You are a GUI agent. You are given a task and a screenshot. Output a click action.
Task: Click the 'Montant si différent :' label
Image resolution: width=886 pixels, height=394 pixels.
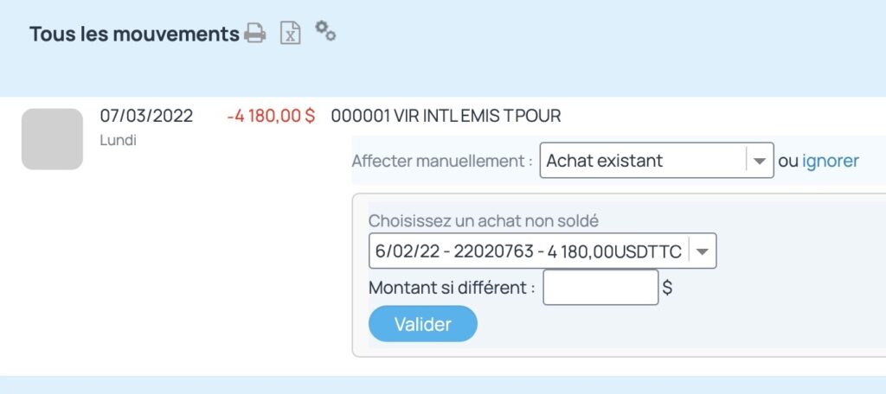point(452,288)
